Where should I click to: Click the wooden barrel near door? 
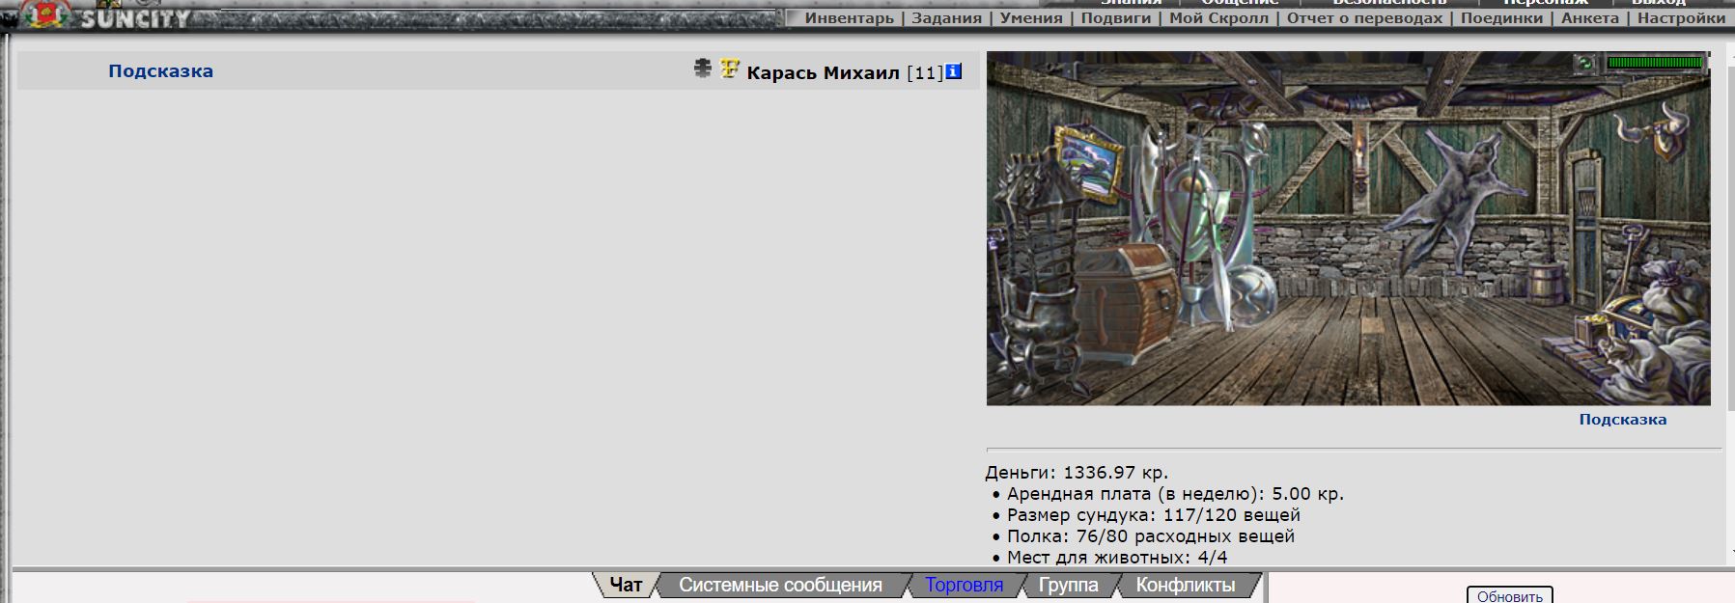point(1546,282)
